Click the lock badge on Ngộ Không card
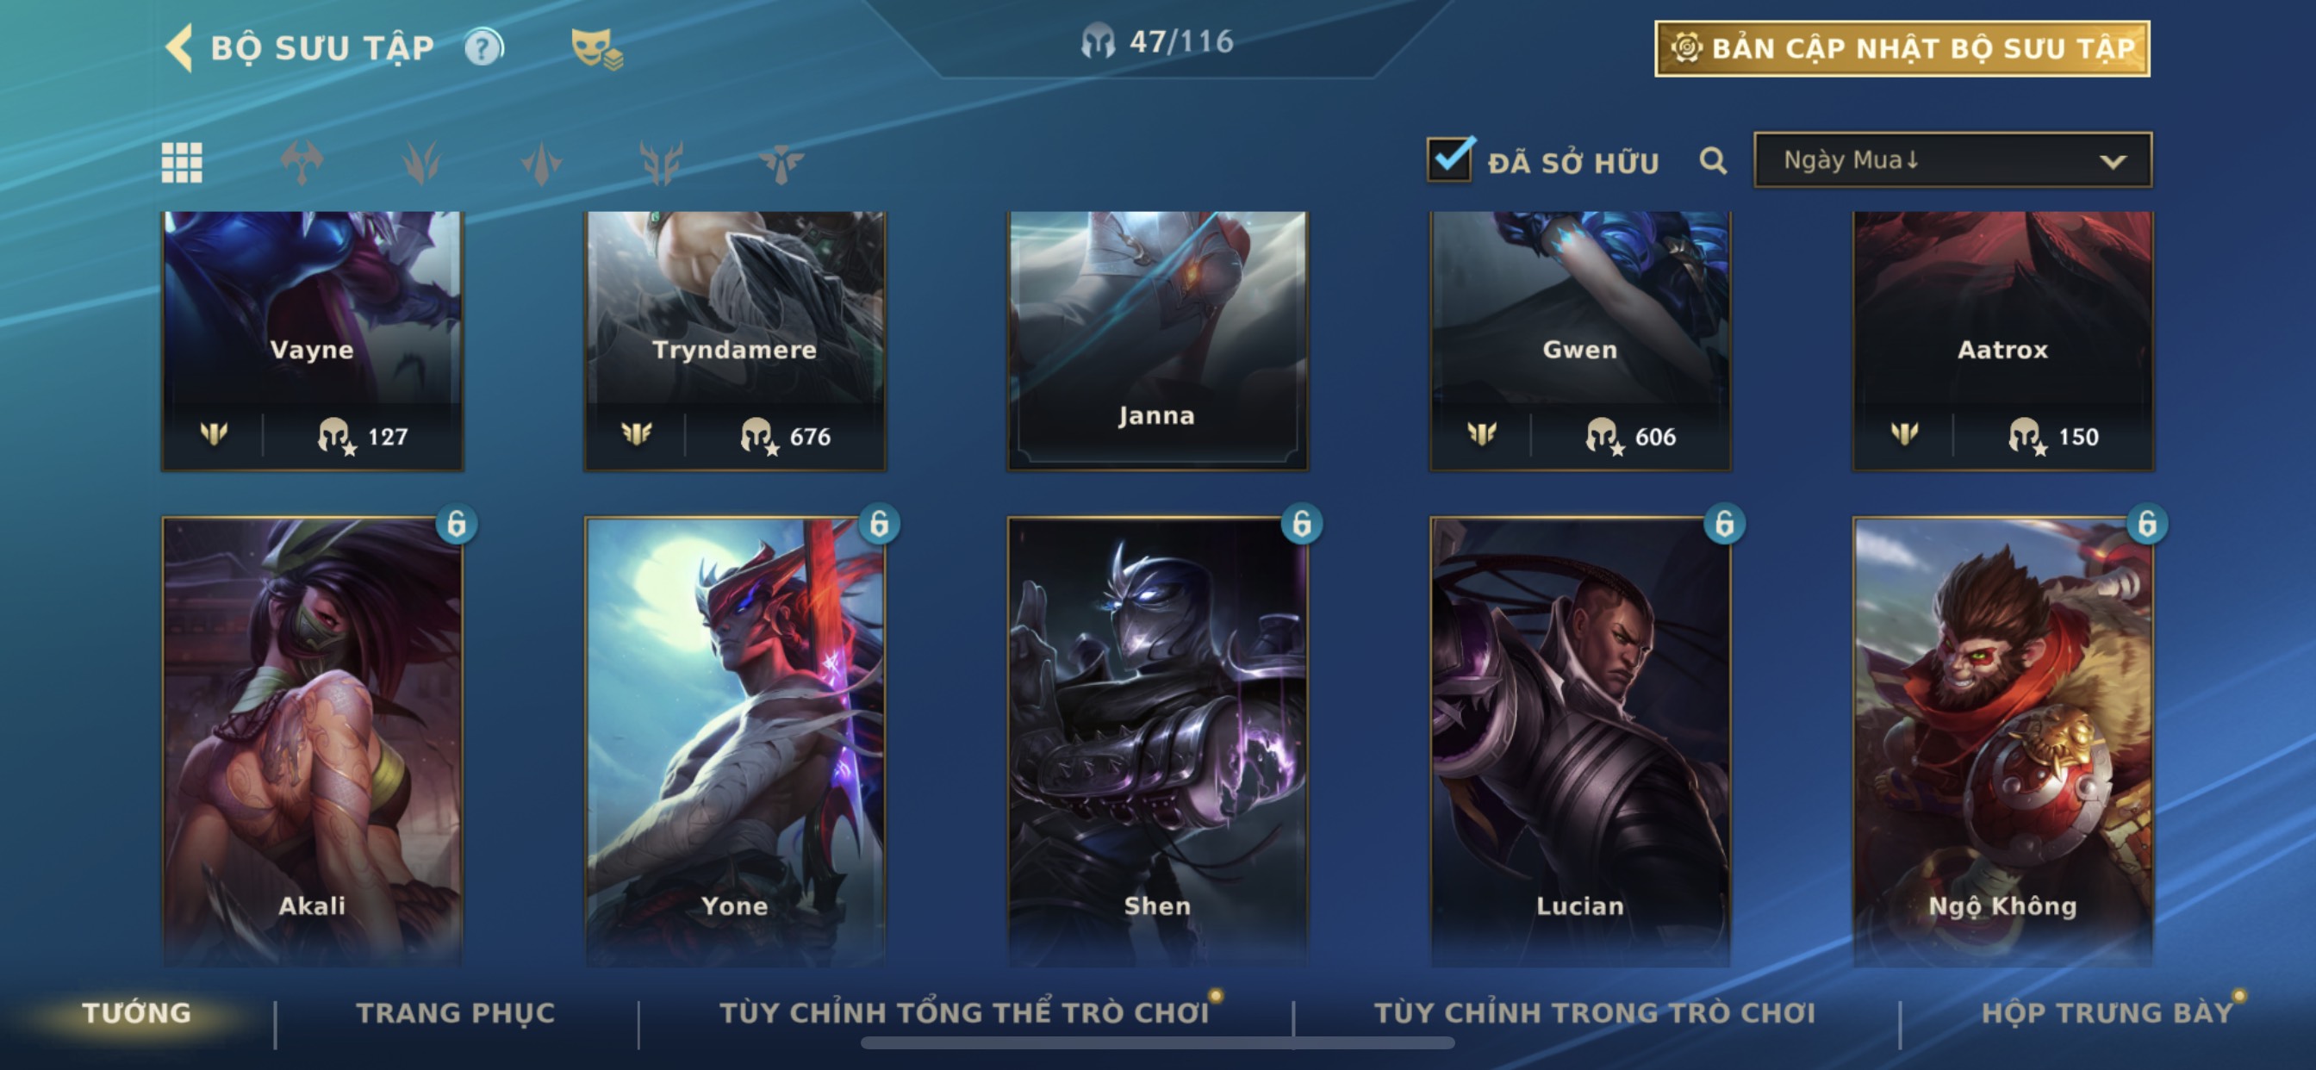The width and height of the screenshot is (2316, 1070). [x=2147, y=523]
